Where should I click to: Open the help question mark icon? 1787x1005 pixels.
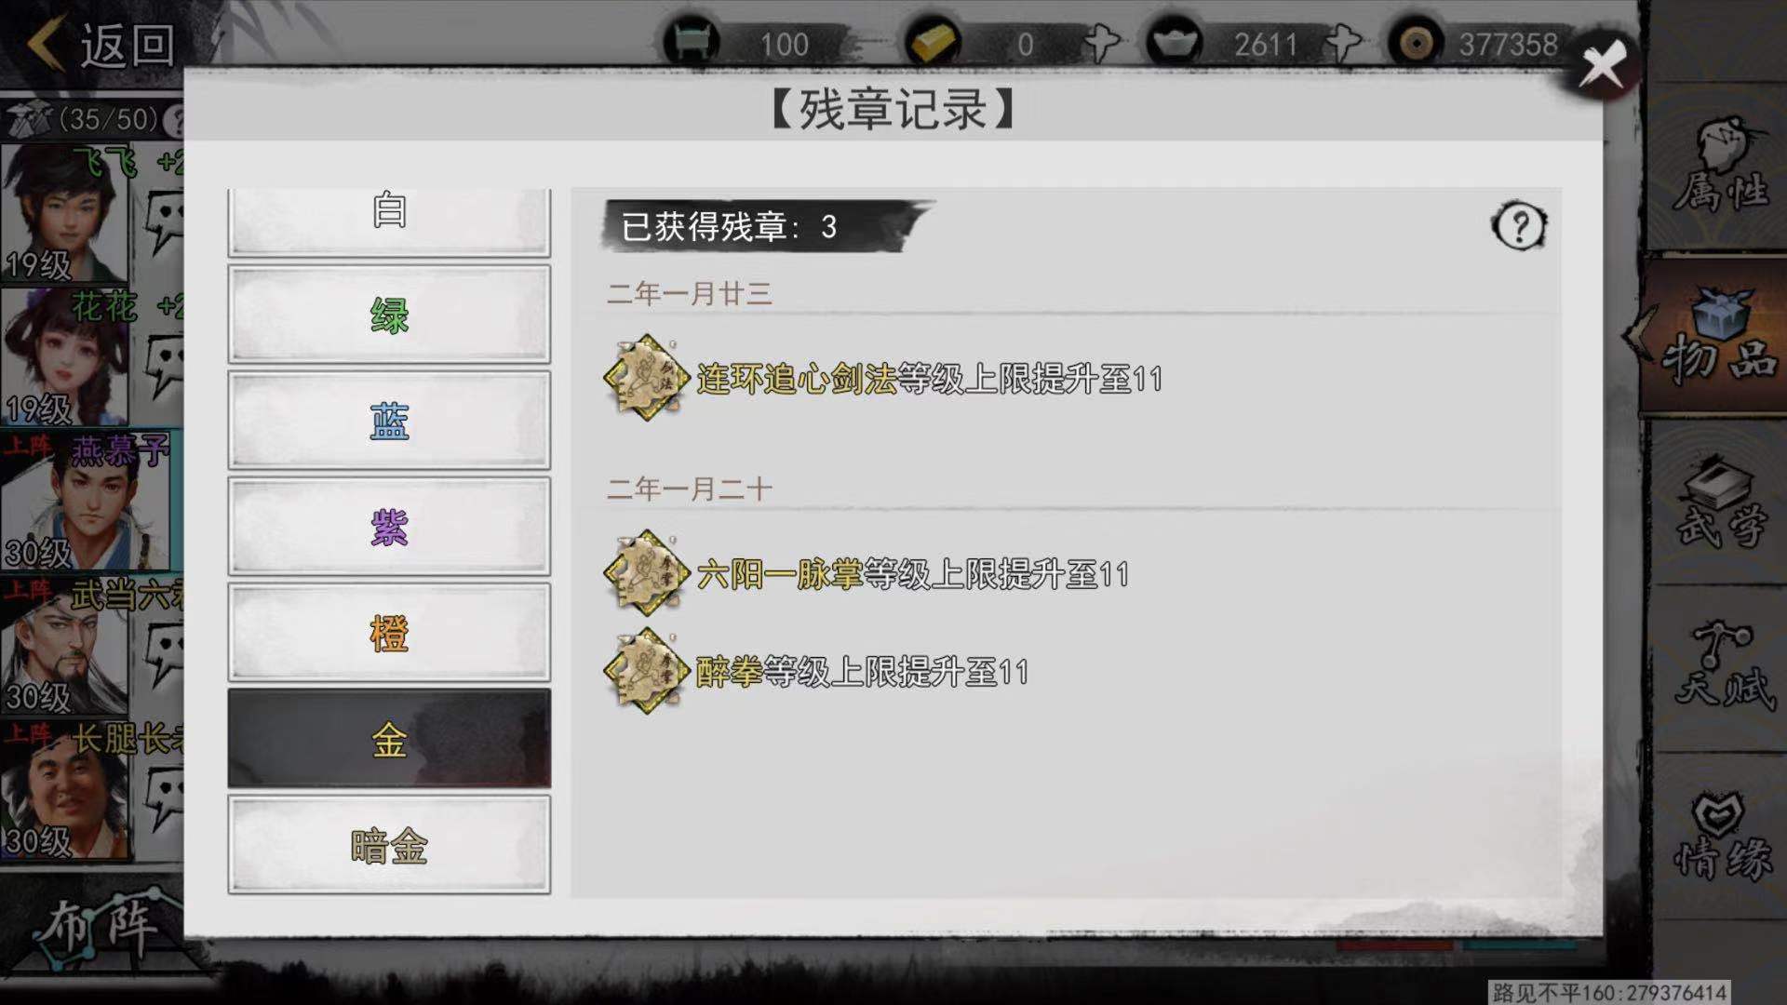tap(1519, 226)
